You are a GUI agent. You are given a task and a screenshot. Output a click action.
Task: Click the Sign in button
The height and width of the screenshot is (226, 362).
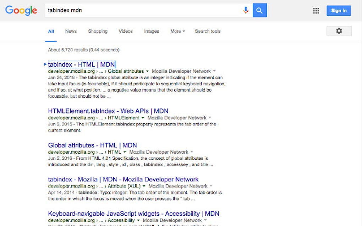click(338, 11)
